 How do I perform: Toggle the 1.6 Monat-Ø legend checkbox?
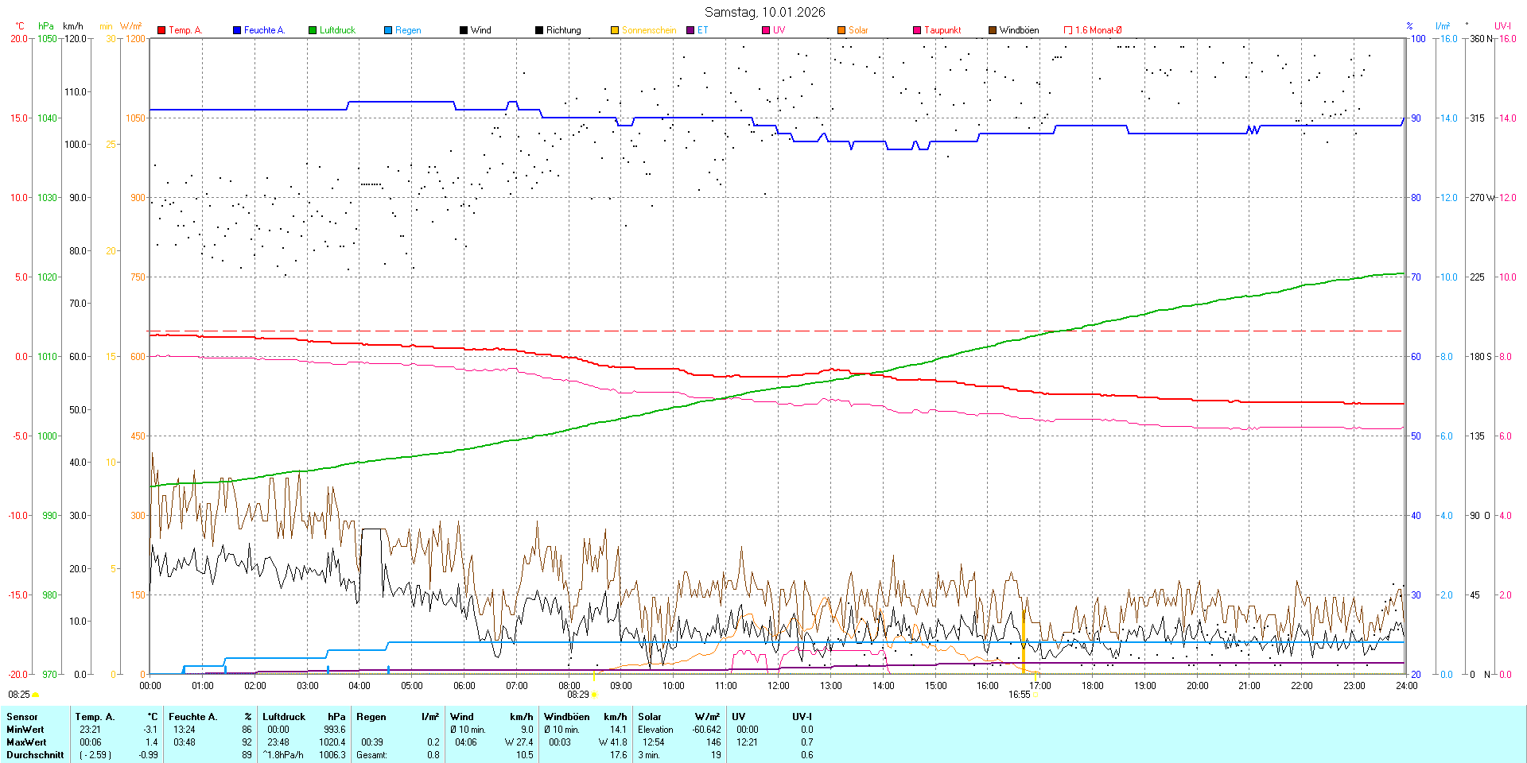tap(1068, 30)
